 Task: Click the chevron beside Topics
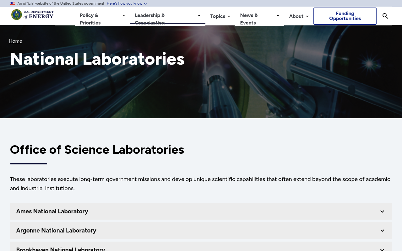coord(229,16)
